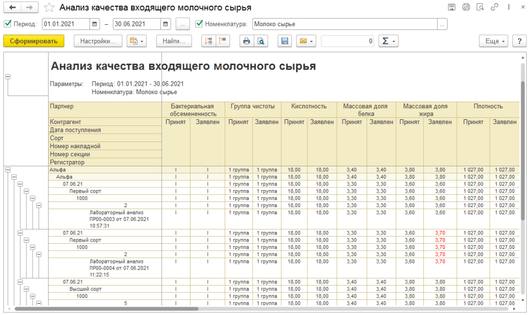
Task: Click the print icon in the toolbar
Action: tap(246, 41)
